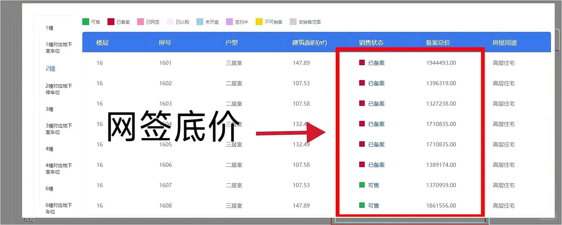Click the 二居室 type of room 1607

234,185
